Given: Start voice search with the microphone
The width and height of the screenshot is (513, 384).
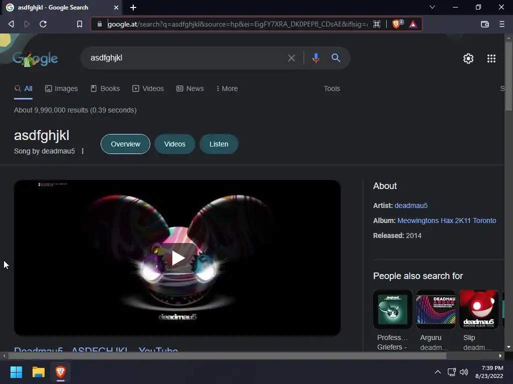Looking at the screenshot, I should pos(316,58).
